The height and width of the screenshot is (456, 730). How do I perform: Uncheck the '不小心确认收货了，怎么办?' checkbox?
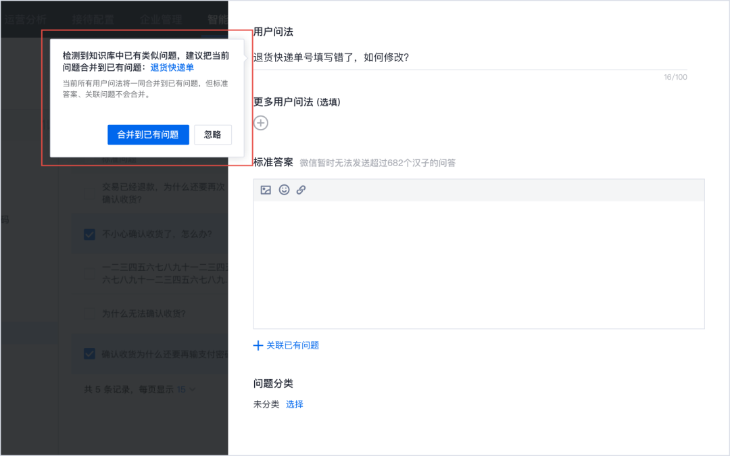(x=89, y=234)
